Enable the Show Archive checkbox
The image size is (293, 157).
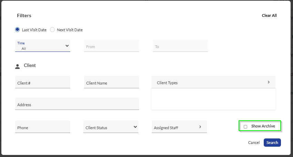tap(245, 126)
